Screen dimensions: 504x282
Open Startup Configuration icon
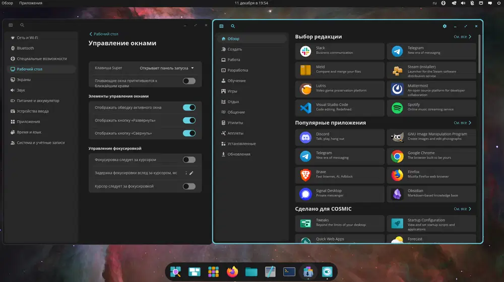click(x=397, y=223)
